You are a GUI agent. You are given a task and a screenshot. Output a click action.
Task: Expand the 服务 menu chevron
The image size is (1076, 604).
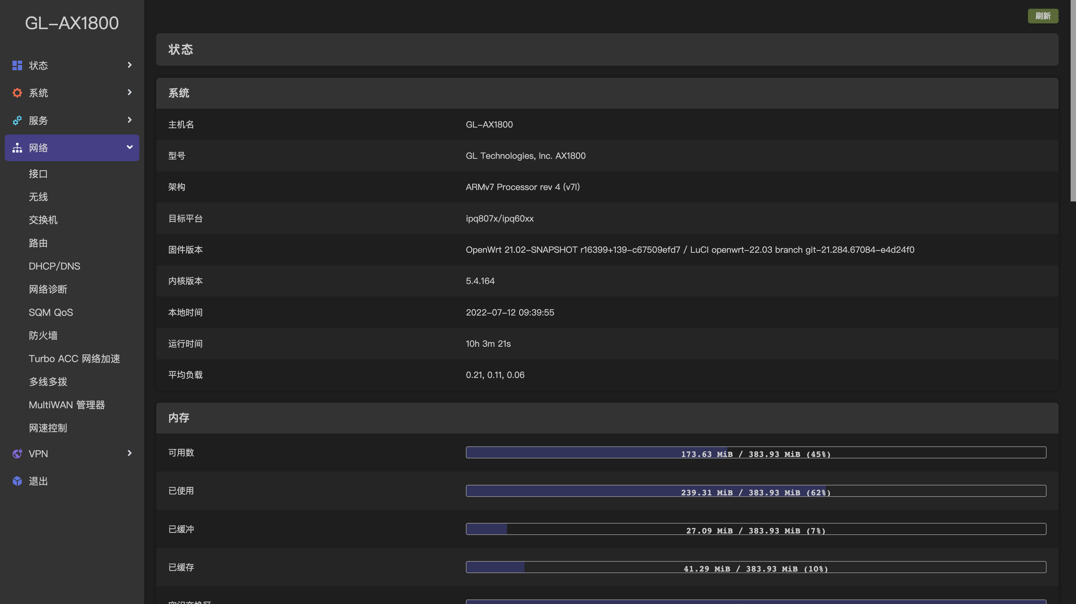129,120
